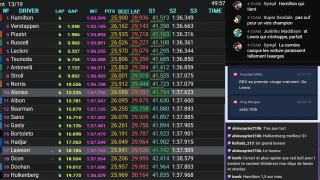Click the S3 sector column header
This screenshot has width=320, height=180.
(193, 11)
